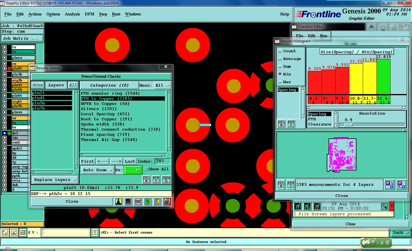
Task: Click the exclamation icon beside coordinate field
Action: (95, 232)
